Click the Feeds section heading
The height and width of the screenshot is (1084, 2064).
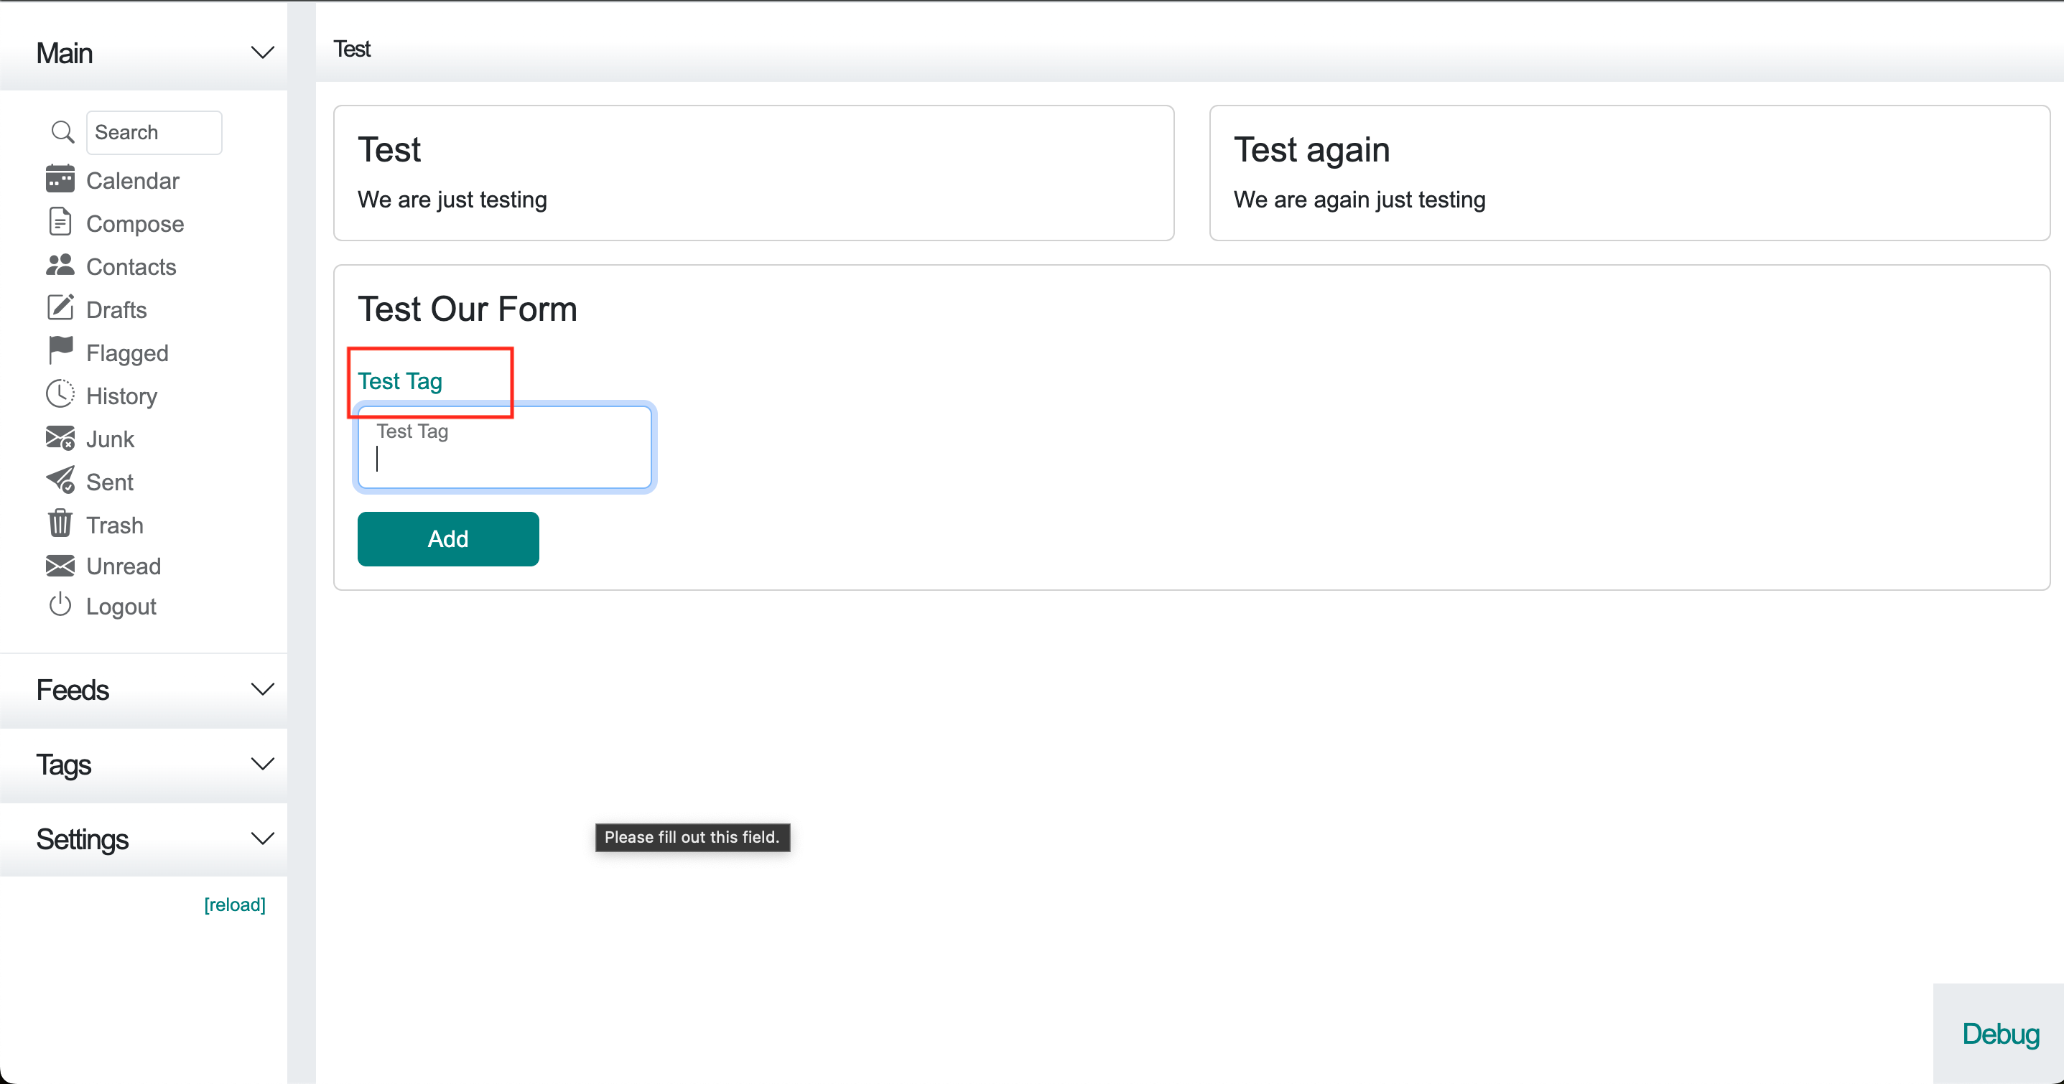pyautogui.click(x=73, y=690)
